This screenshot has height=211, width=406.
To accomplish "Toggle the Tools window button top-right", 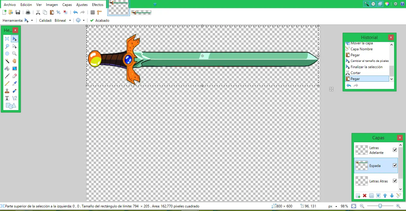I will pyautogui.click(x=366, y=4).
